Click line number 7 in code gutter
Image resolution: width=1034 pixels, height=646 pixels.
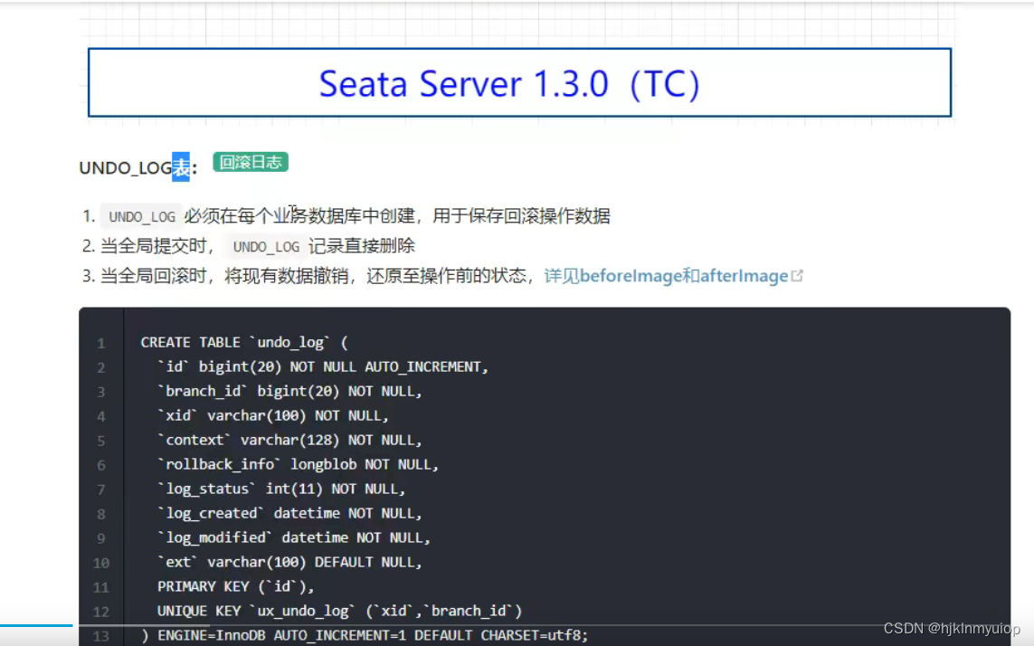[x=101, y=489]
